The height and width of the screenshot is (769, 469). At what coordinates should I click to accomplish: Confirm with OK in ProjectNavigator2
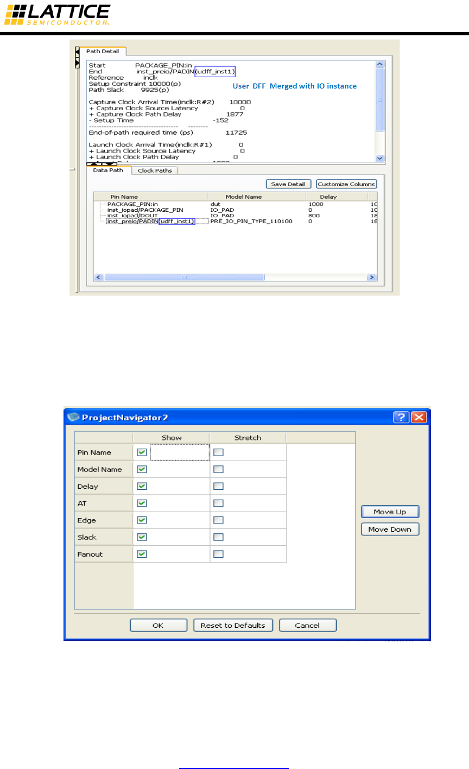pyautogui.click(x=158, y=625)
